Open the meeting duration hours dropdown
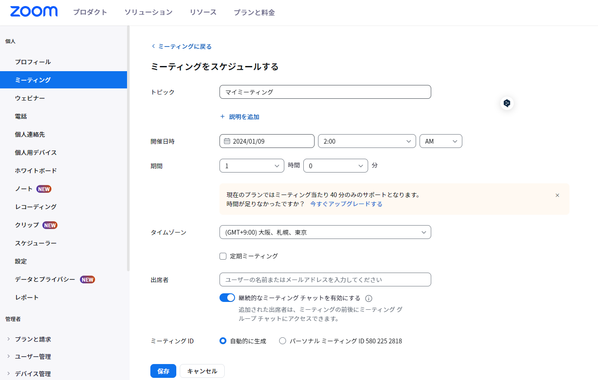The height and width of the screenshot is (380, 598). (251, 165)
